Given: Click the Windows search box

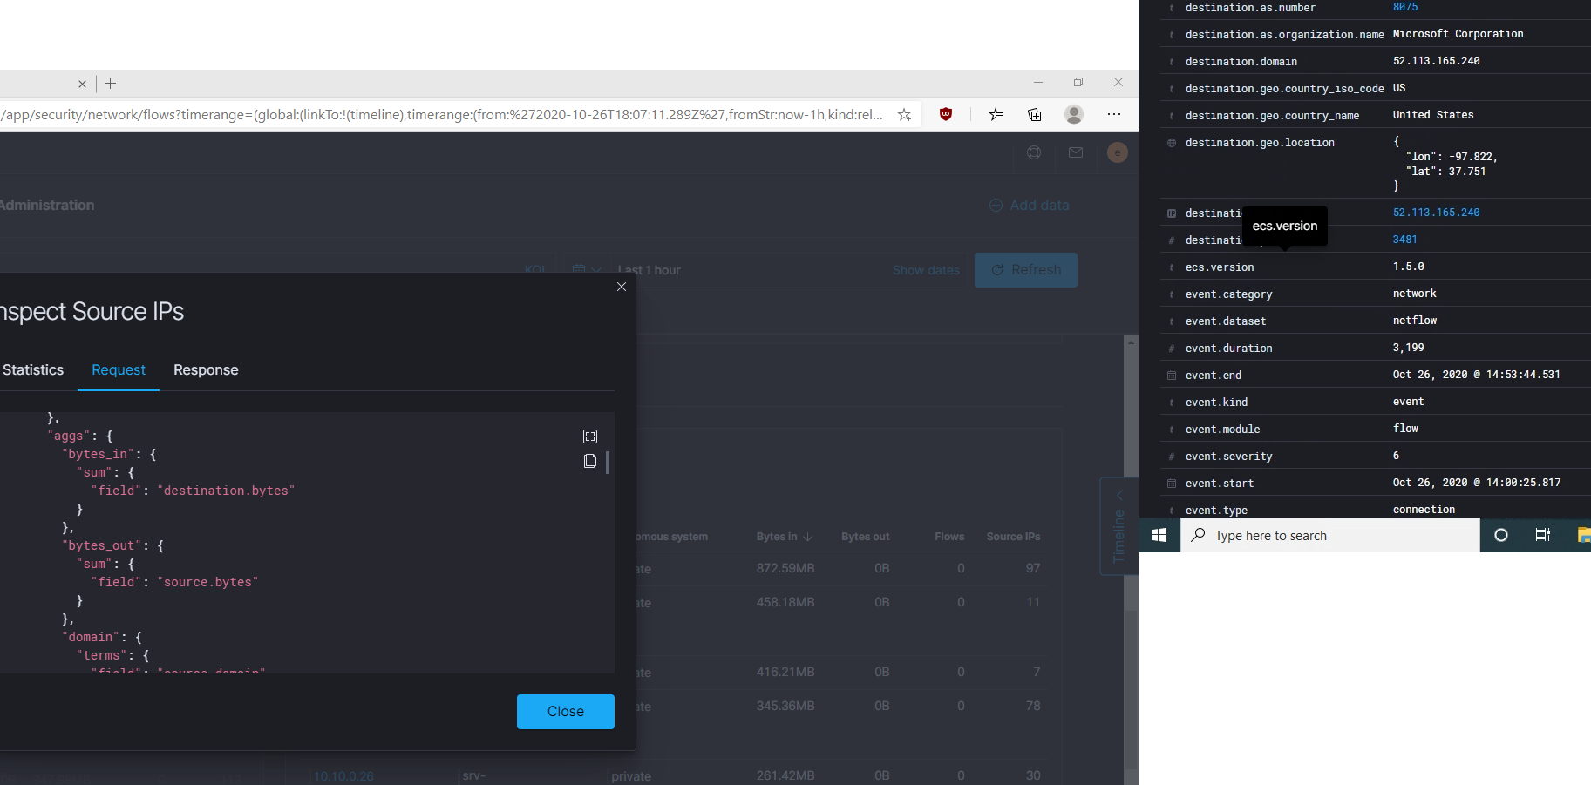Looking at the screenshot, I should point(1329,535).
